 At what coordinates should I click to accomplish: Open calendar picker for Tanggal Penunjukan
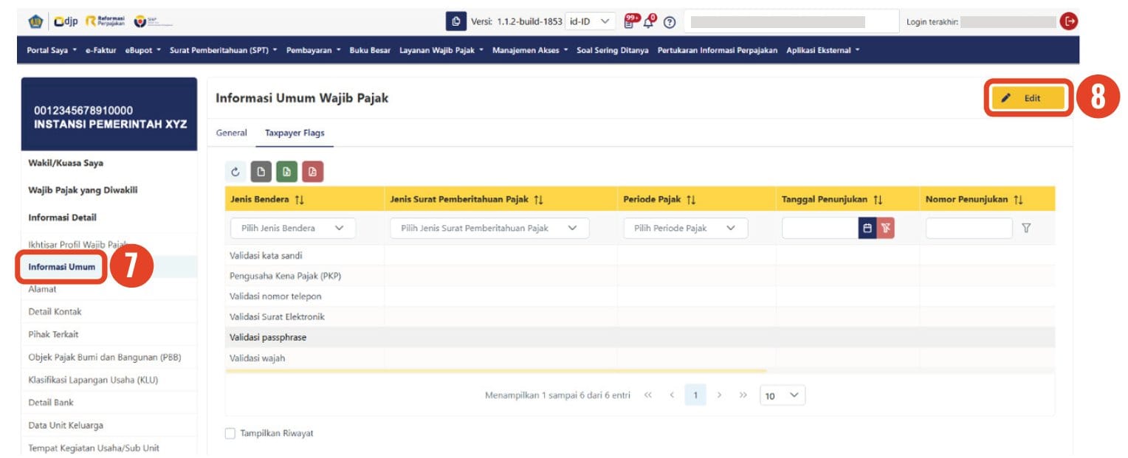[x=867, y=229]
